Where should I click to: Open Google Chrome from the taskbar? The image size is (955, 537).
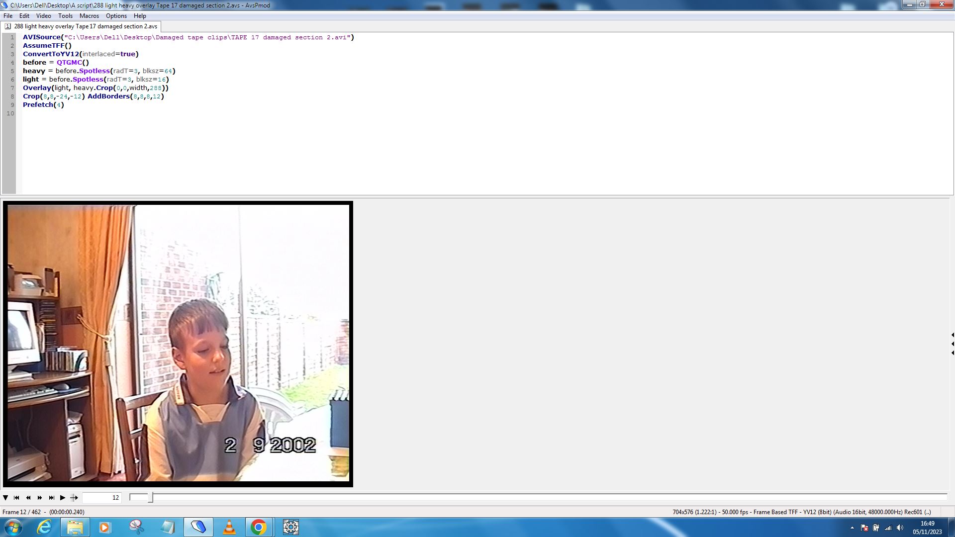point(259,527)
